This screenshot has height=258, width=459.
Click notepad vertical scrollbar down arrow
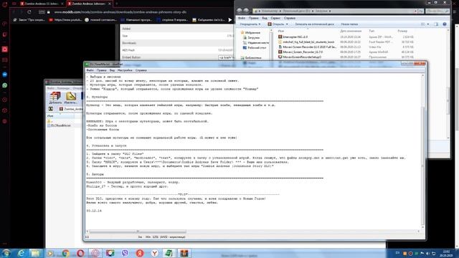point(422,227)
